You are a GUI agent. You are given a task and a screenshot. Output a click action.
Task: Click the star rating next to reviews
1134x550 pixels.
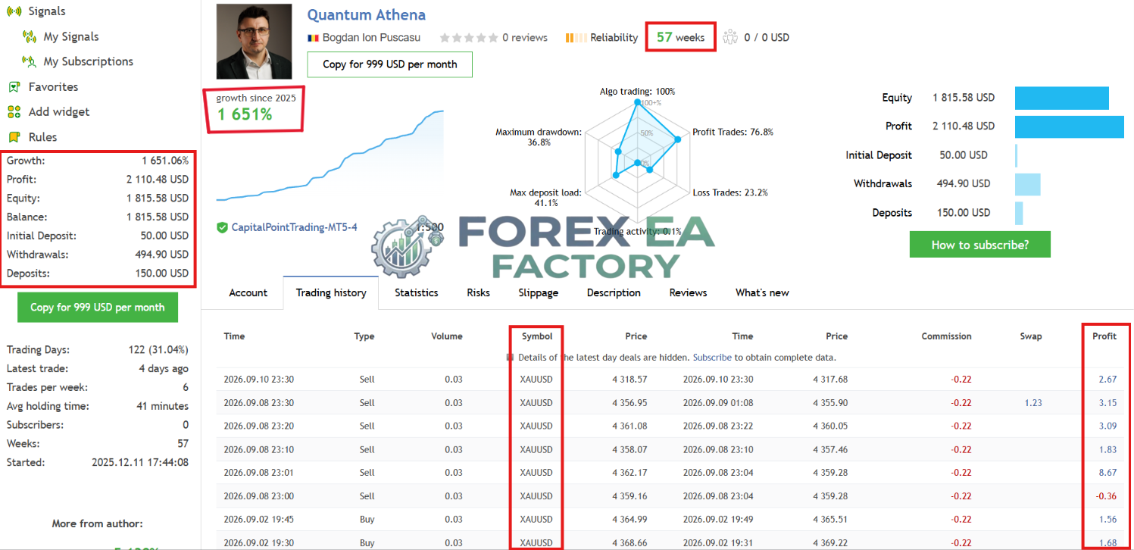[469, 37]
